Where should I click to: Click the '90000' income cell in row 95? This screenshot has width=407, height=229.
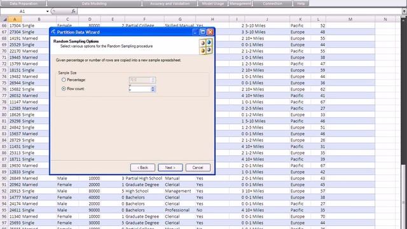click(90, 210)
